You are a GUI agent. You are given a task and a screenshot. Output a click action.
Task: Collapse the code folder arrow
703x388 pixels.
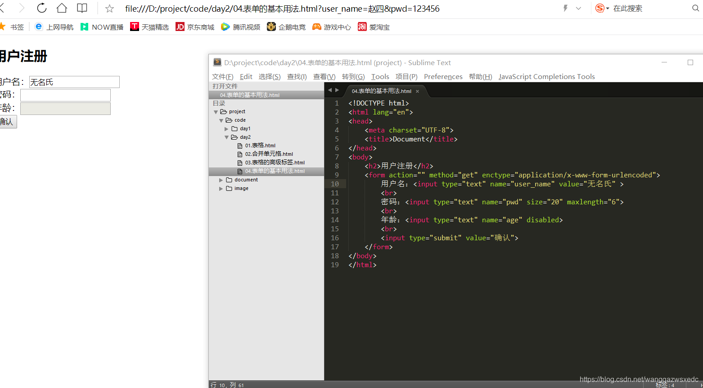coord(221,120)
